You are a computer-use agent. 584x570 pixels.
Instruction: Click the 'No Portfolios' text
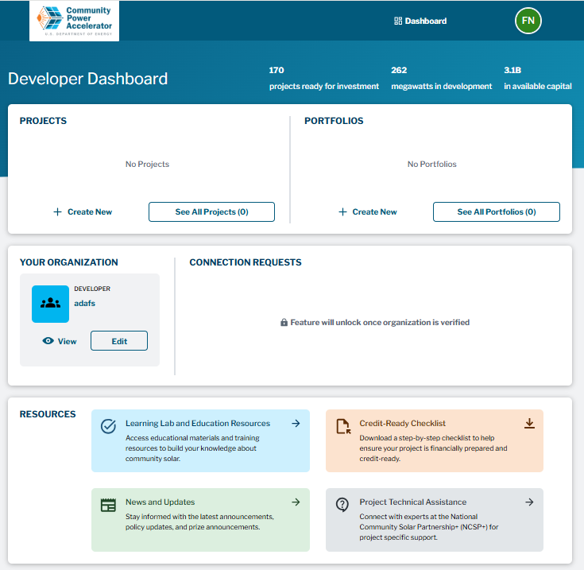point(431,164)
